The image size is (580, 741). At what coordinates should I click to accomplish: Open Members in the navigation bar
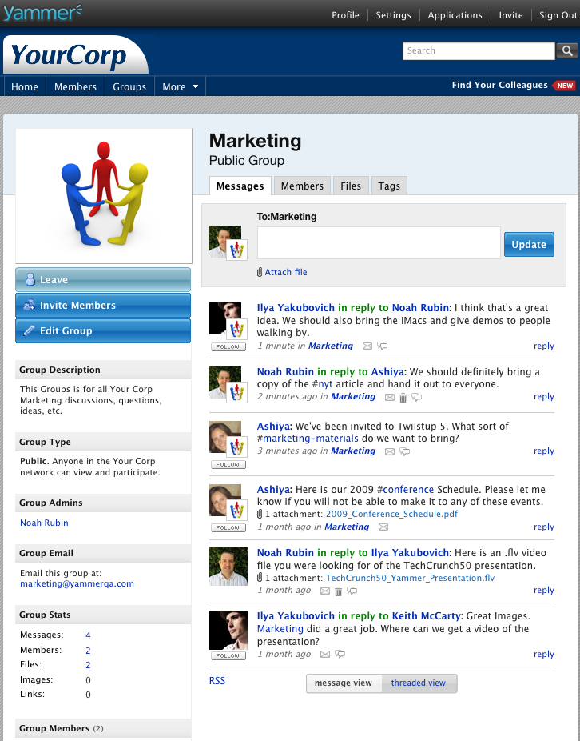[x=75, y=86]
